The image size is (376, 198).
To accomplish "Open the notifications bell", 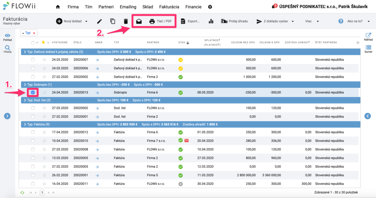I will pyautogui.click(x=273, y=7).
